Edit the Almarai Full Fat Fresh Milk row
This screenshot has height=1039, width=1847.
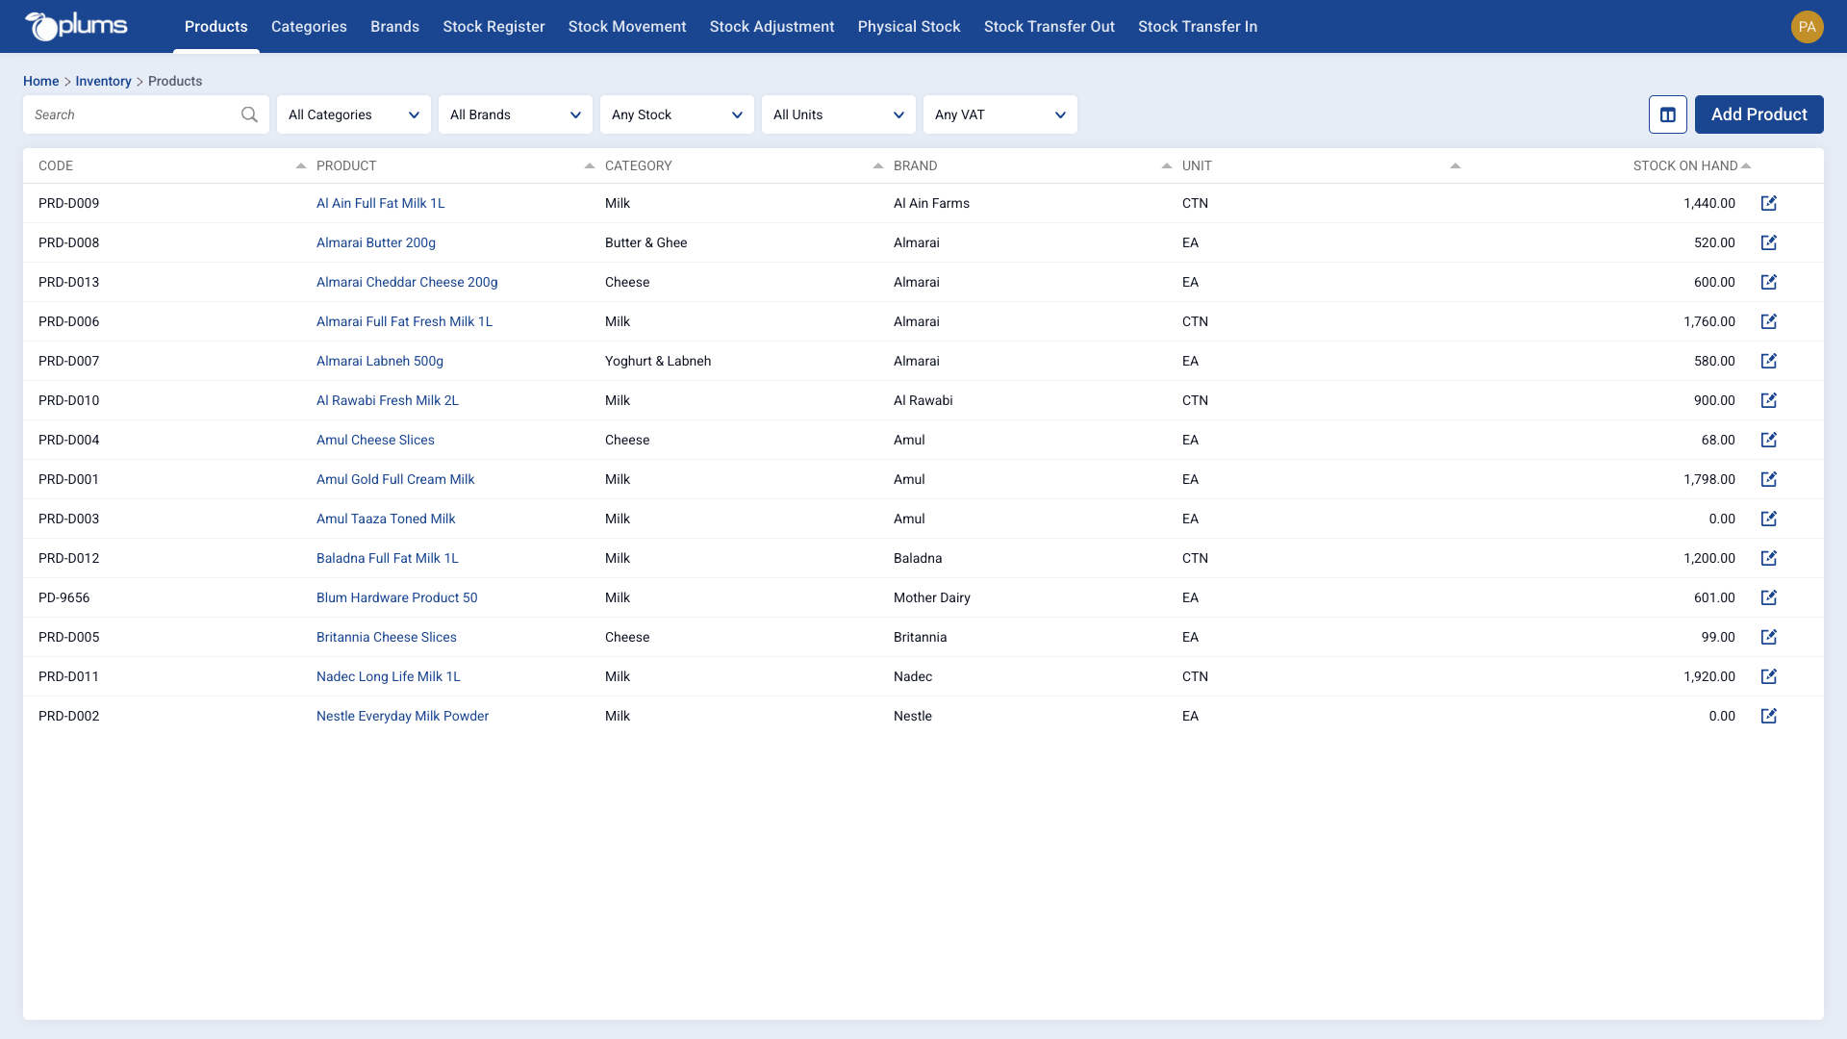coord(1769,321)
